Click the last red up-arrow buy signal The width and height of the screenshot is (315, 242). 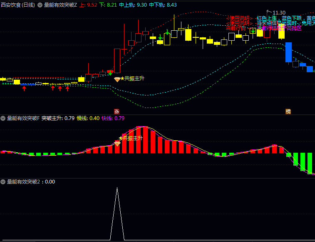[67, 88]
